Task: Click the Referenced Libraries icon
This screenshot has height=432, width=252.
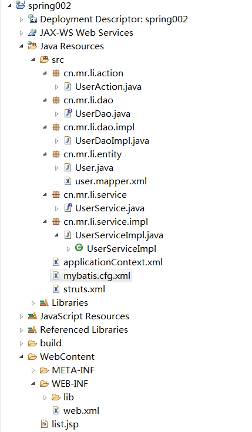Action: pos(32,329)
